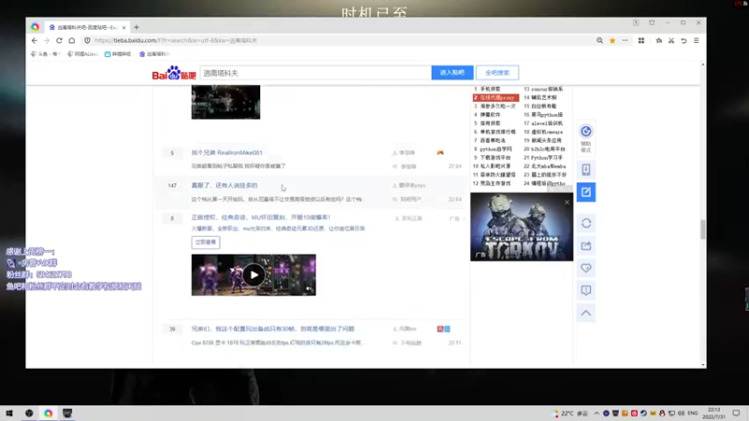Reload the Tieba page
749x421 pixels.
[x=59, y=40]
